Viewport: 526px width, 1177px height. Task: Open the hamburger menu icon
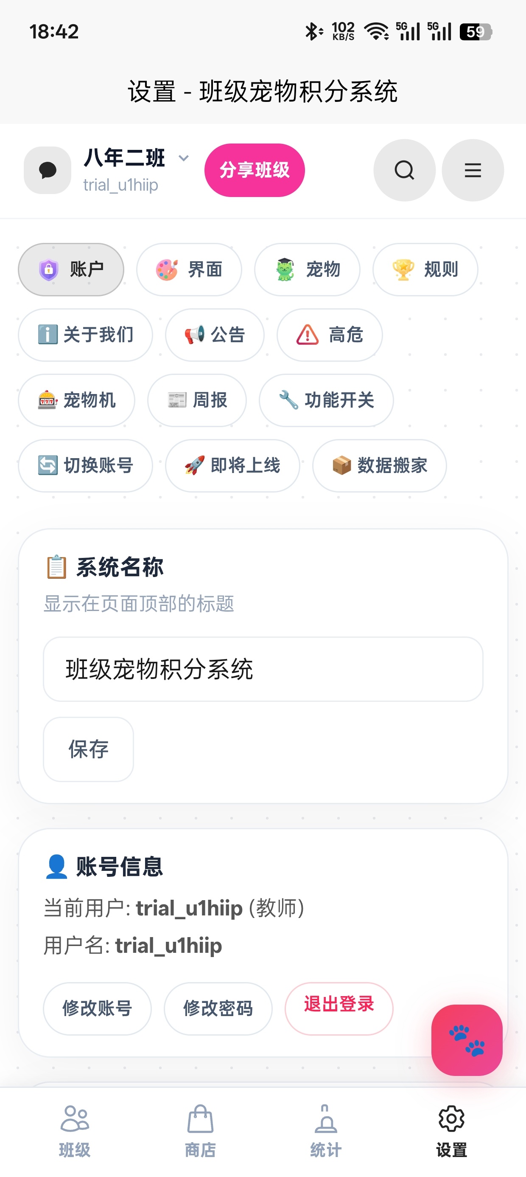473,170
